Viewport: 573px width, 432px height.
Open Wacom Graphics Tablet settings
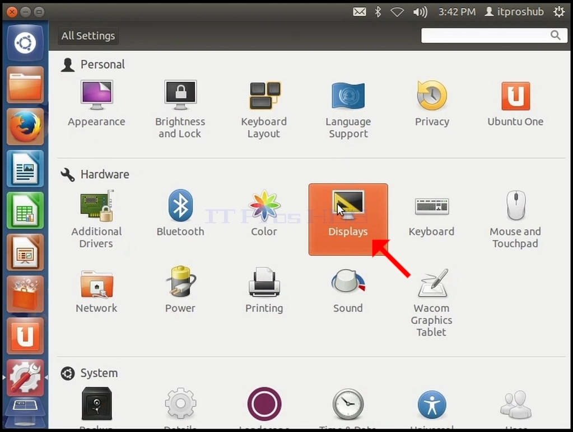coord(432,303)
